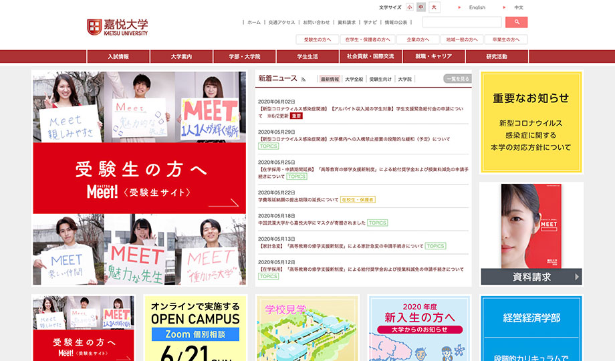Click the Kaetsu University logo

117,27
